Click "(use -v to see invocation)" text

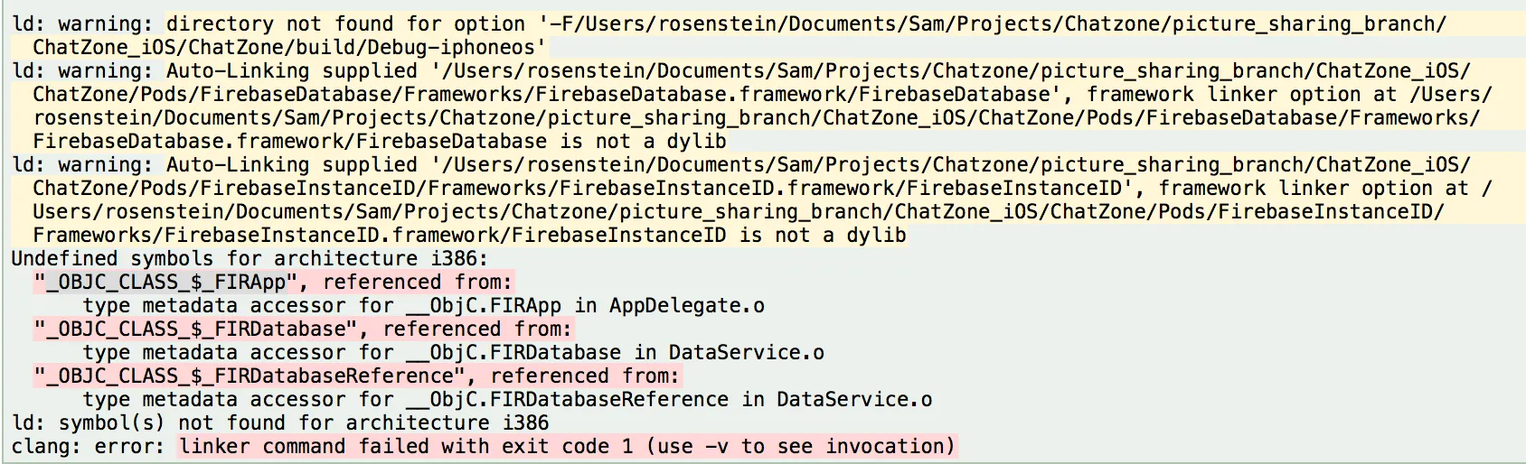tap(800, 447)
